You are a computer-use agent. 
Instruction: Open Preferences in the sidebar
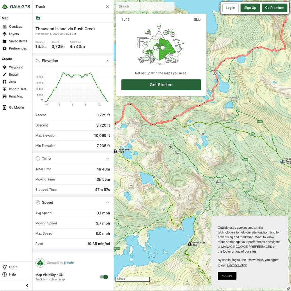15,48
